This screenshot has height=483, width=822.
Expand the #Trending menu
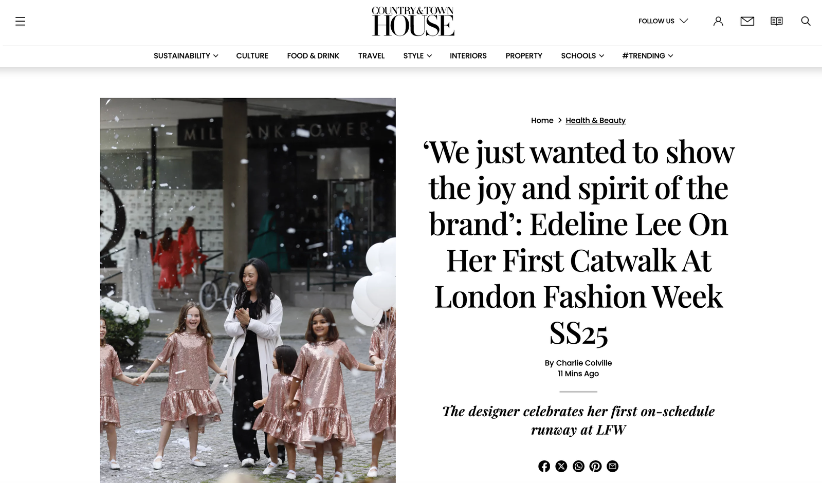click(x=648, y=55)
